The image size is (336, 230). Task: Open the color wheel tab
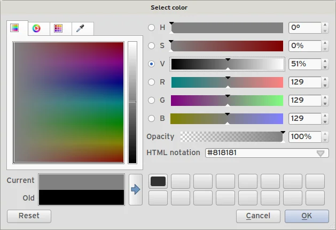pos(36,28)
